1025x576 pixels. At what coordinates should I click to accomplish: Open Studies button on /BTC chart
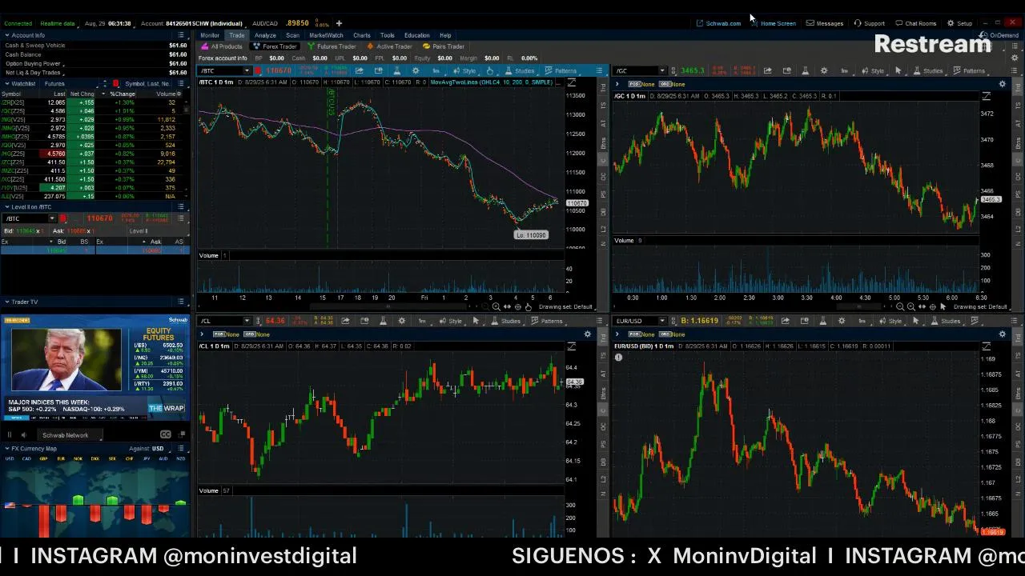point(518,70)
